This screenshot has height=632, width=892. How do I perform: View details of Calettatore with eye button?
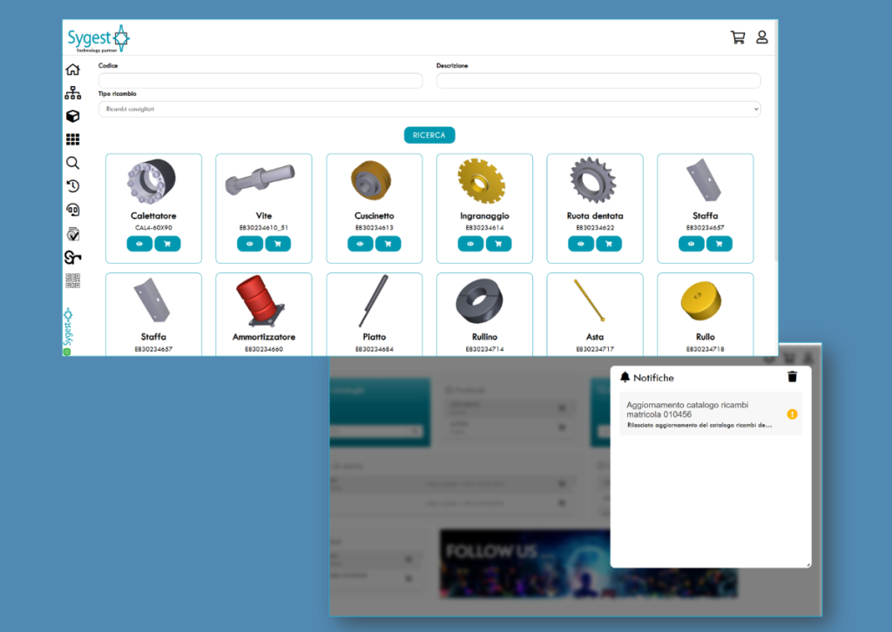[x=139, y=244]
